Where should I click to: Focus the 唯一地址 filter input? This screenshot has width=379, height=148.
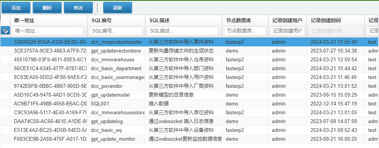pos(48,31)
